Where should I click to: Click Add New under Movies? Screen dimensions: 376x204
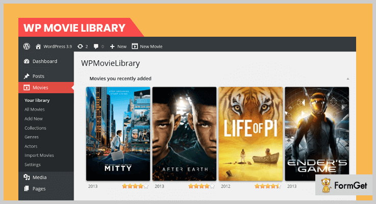point(34,119)
